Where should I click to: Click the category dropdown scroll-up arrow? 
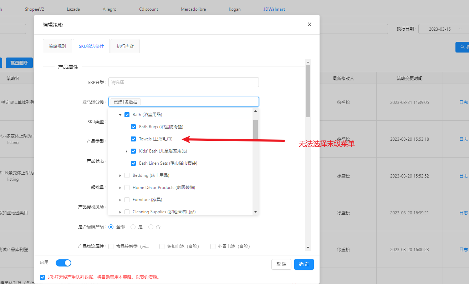coord(255,111)
